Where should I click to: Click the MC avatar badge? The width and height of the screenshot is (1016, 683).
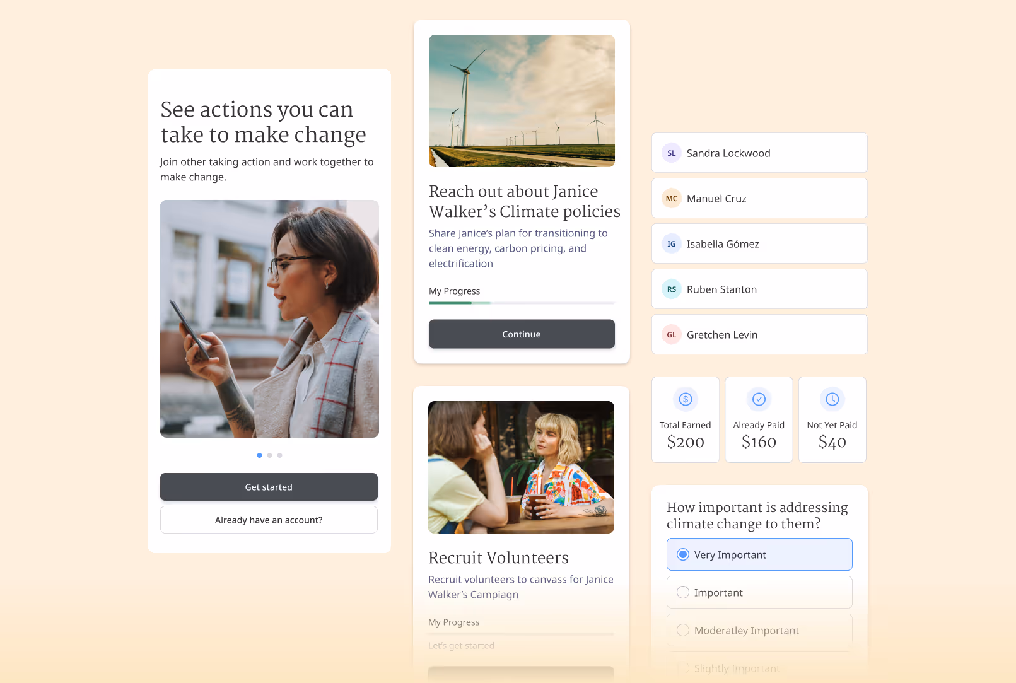(672, 199)
